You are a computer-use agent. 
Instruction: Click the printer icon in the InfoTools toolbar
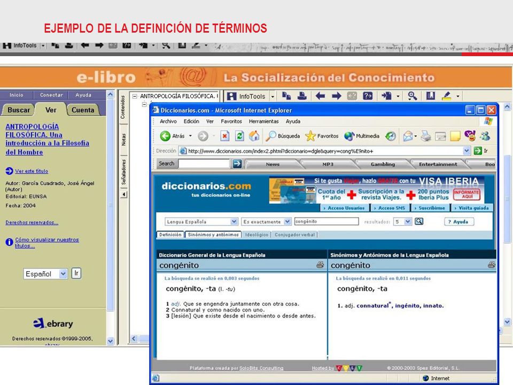(x=301, y=96)
